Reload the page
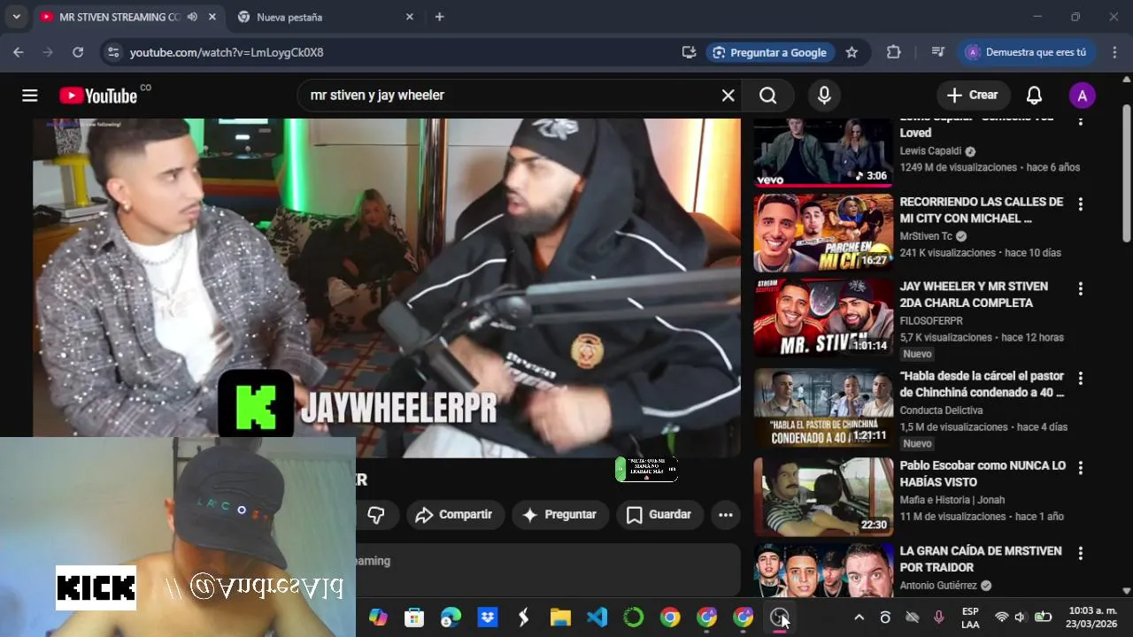This screenshot has height=637, width=1133. pyautogui.click(x=78, y=52)
